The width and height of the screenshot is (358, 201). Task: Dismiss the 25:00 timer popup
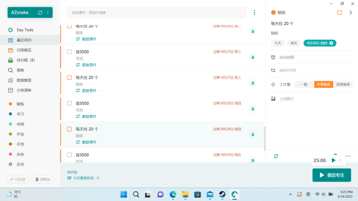click(x=340, y=160)
